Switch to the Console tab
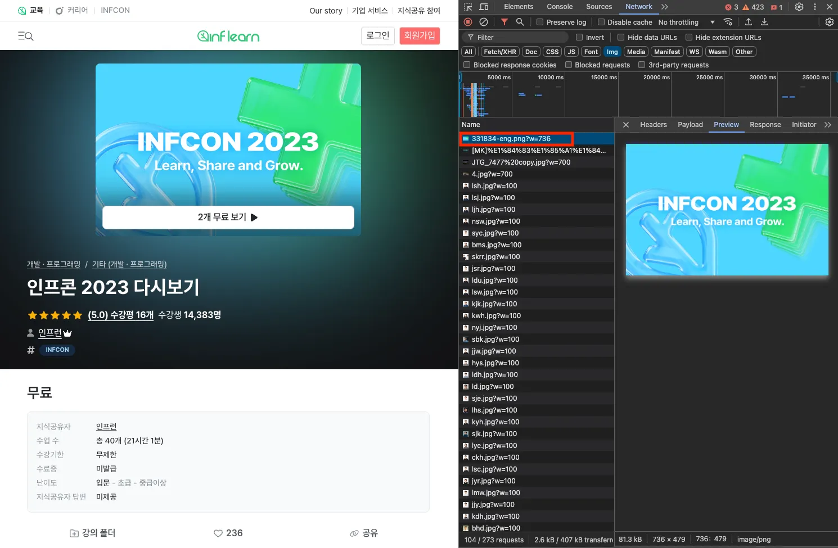The width and height of the screenshot is (838, 548). 560,7
